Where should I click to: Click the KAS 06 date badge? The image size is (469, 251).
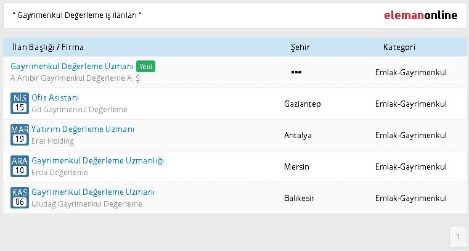[x=20, y=197]
